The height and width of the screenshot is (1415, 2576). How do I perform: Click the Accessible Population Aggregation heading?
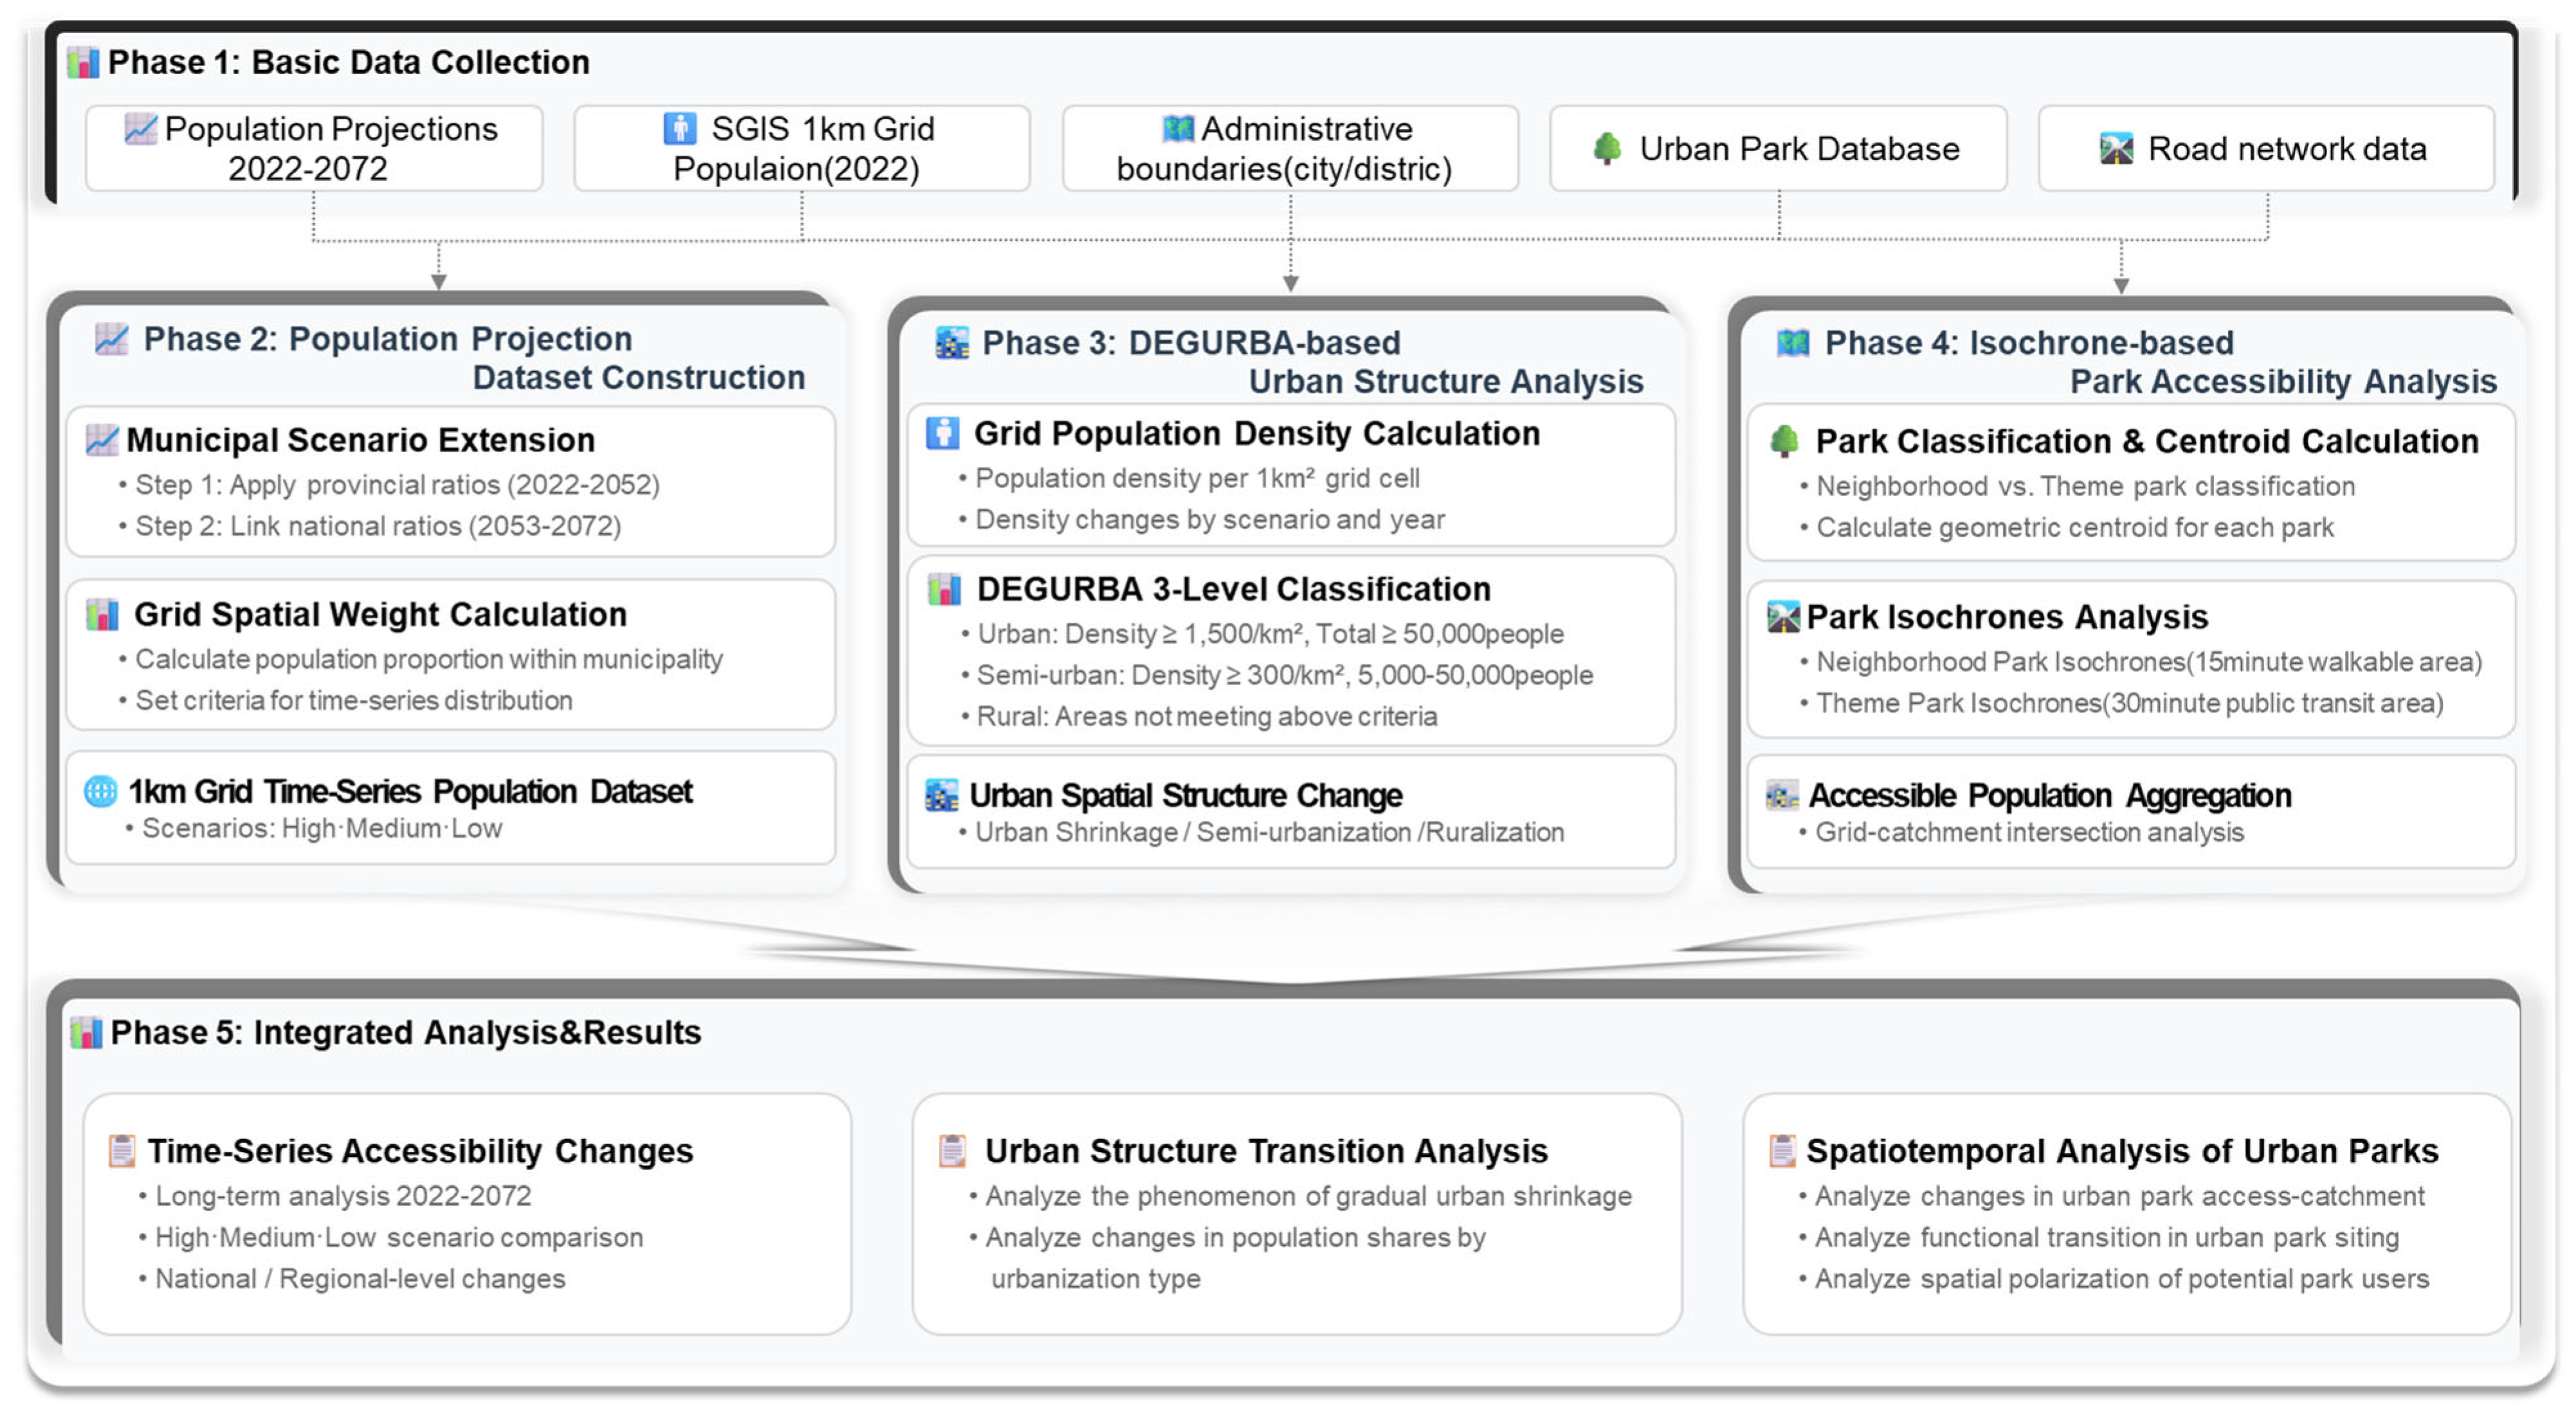(x=2049, y=795)
